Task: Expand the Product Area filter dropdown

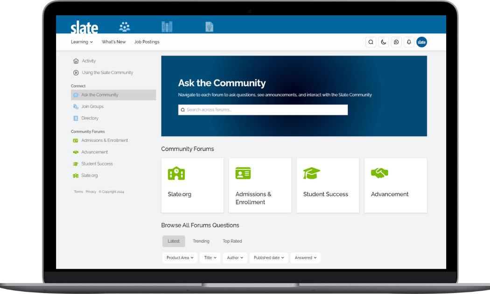Action: 180,257
